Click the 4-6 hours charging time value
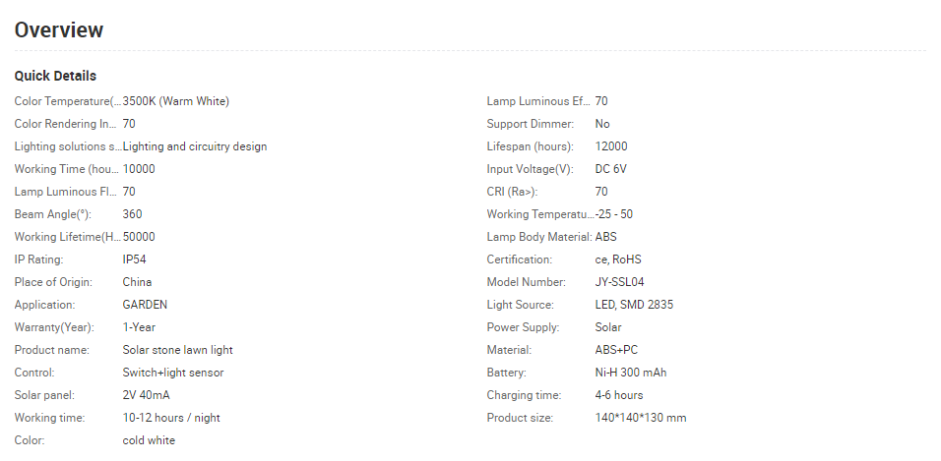941x461 pixels. [619, 395]
